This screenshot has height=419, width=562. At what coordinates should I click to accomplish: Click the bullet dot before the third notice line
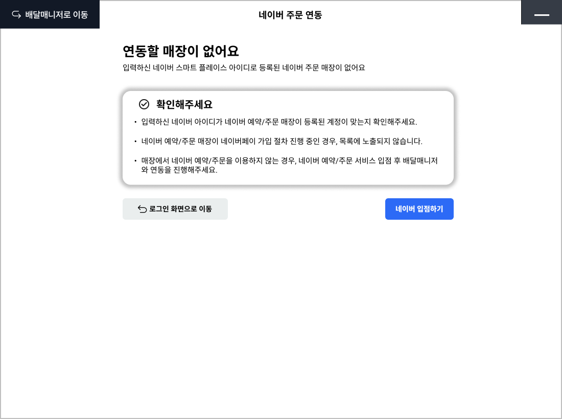pos(135,160)
